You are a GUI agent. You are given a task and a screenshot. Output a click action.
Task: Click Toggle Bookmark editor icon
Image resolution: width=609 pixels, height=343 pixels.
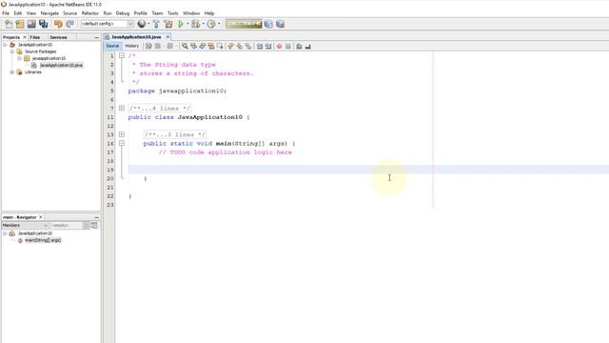248,47
